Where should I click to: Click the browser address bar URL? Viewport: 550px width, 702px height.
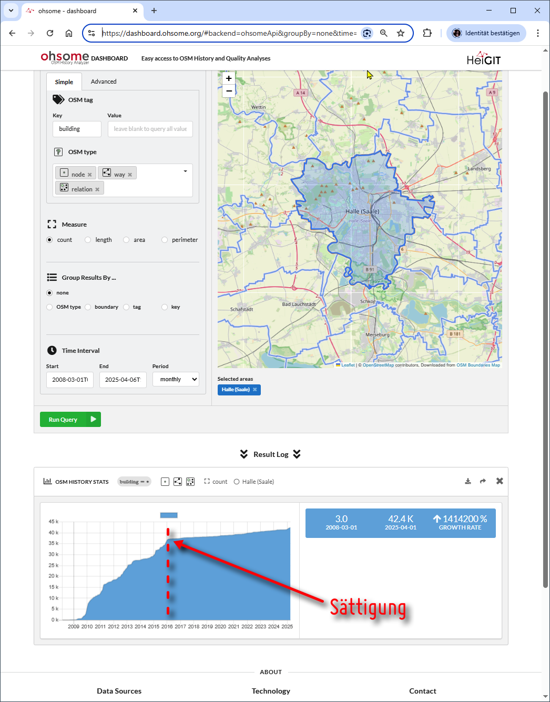[x=229, y=33]
